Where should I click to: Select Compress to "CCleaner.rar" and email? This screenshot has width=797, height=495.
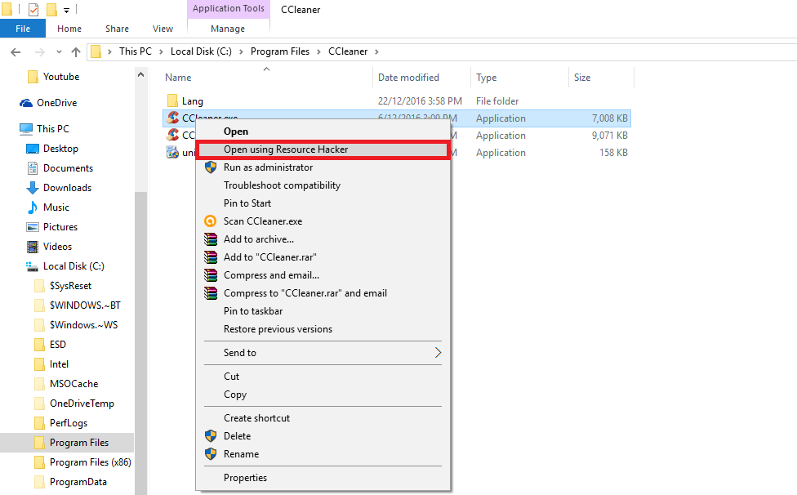pyautogui.click(x=323, y=293)
